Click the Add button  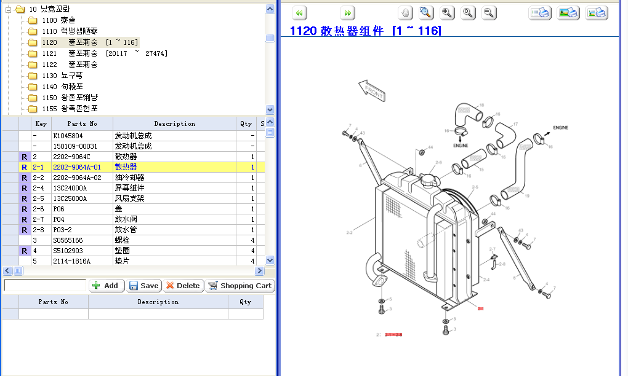pos(106,286)
